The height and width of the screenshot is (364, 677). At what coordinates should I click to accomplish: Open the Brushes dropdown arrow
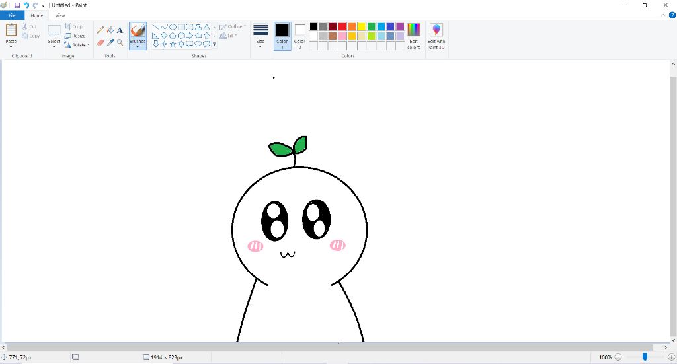coord(138,47)
